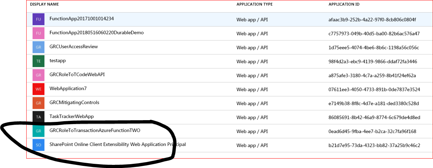Image resolution: width=433 pixels, height=168 pixels.
Task: Click Web app / API type in GRCRoleToTCodeWebAPI row
Action: (252, 75)
